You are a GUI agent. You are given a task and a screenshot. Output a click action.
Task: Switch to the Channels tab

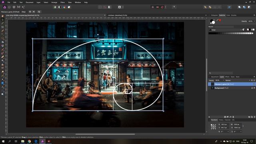pos(228,120)
